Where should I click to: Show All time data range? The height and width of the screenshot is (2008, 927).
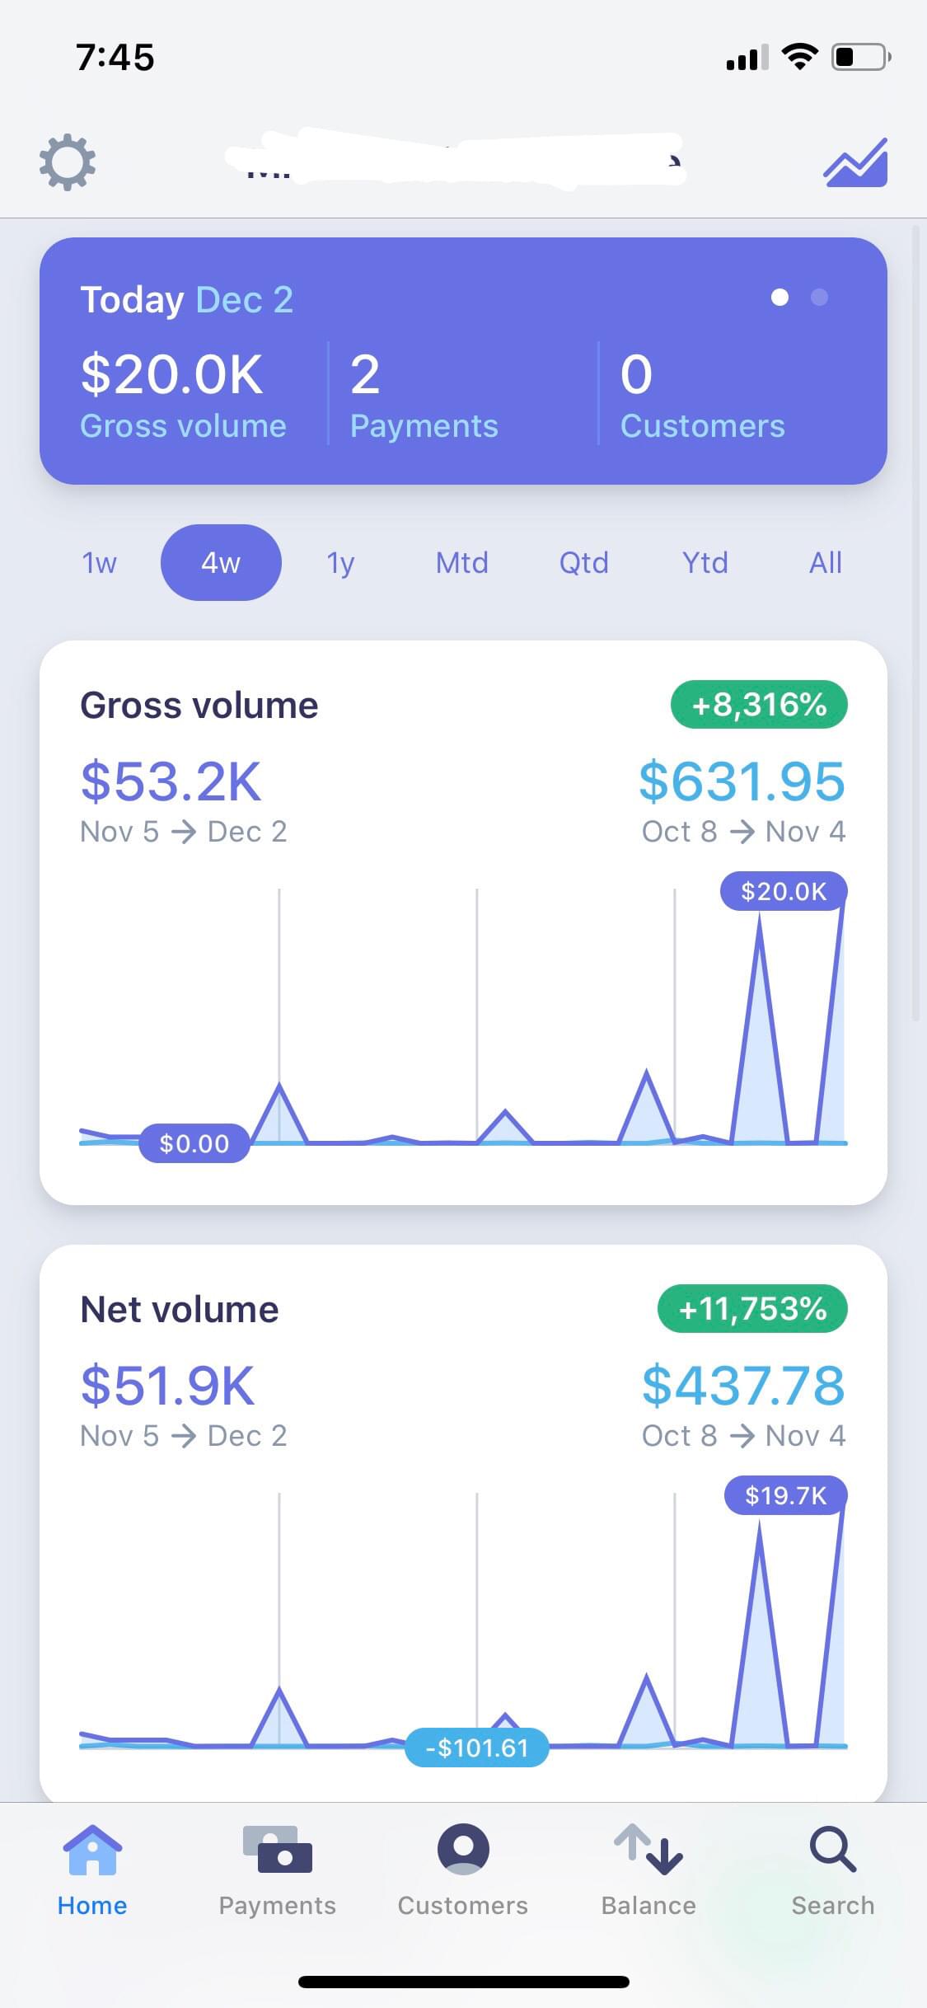(x=825, y=563)
